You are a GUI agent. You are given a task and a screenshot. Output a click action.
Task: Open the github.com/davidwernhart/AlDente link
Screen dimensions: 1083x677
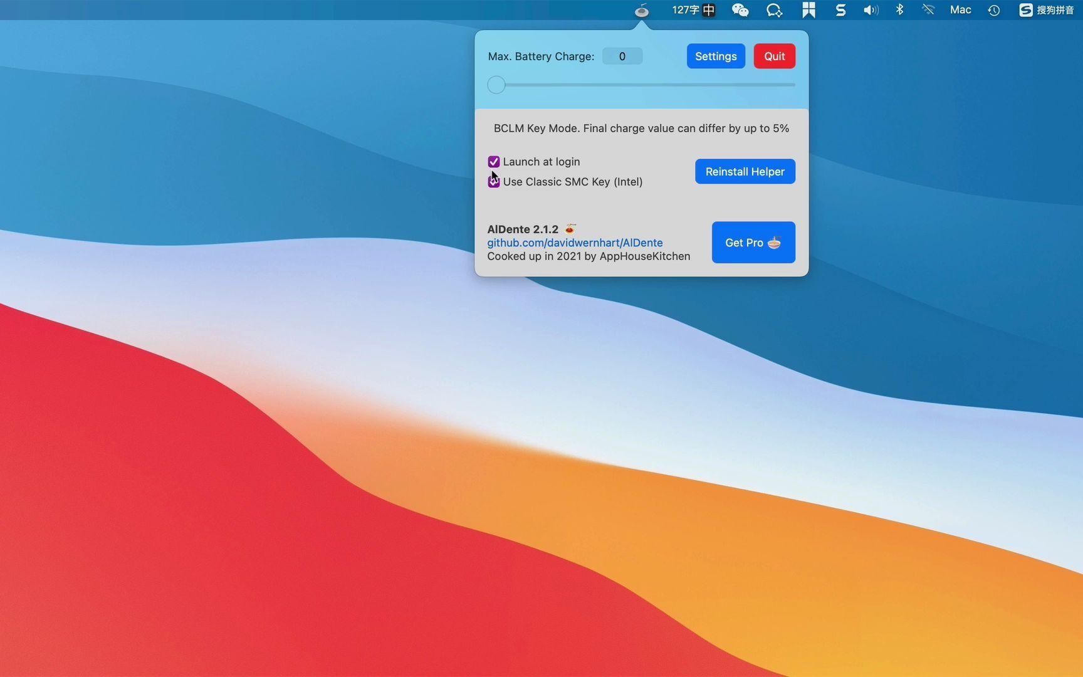tap(575, 243)
